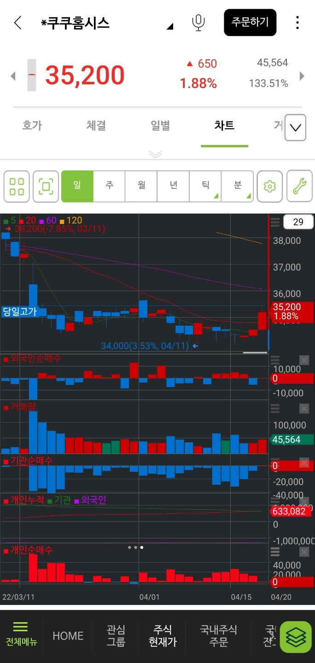The height and width of the screenshot is (663, 315).
Task: Tap the page indicator dots
Action: pyautogui.click(x=136, y=547)
